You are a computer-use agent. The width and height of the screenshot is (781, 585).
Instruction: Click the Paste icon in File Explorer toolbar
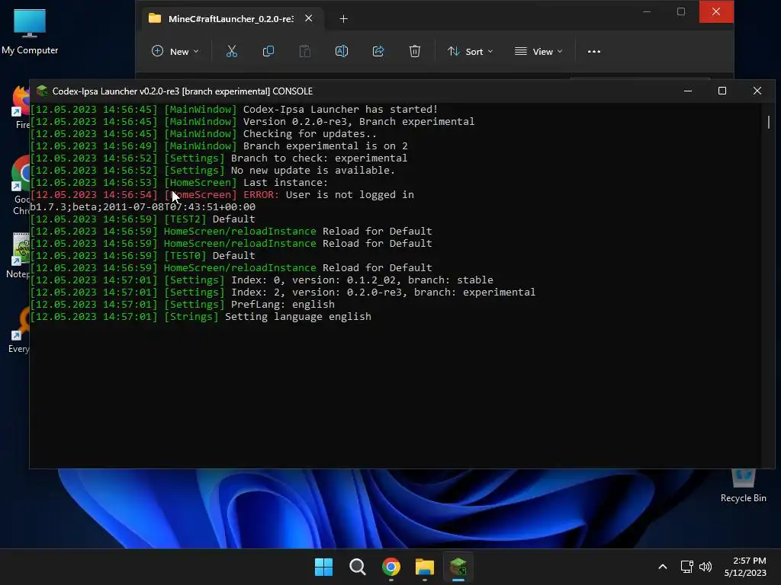(x=305, y=51)
